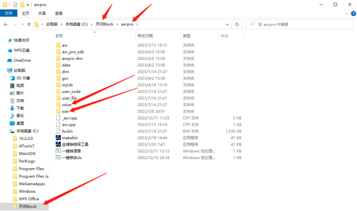Switch to the 查看 ribbon tab
The image size is (357, 211).
(x=59, y=13)
